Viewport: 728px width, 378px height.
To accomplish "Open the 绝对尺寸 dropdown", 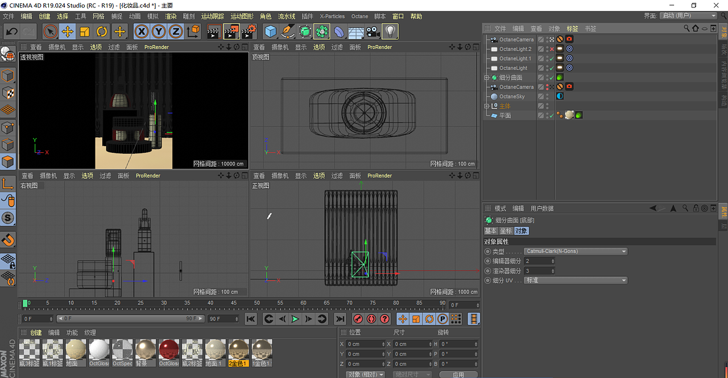I will 412,374.
